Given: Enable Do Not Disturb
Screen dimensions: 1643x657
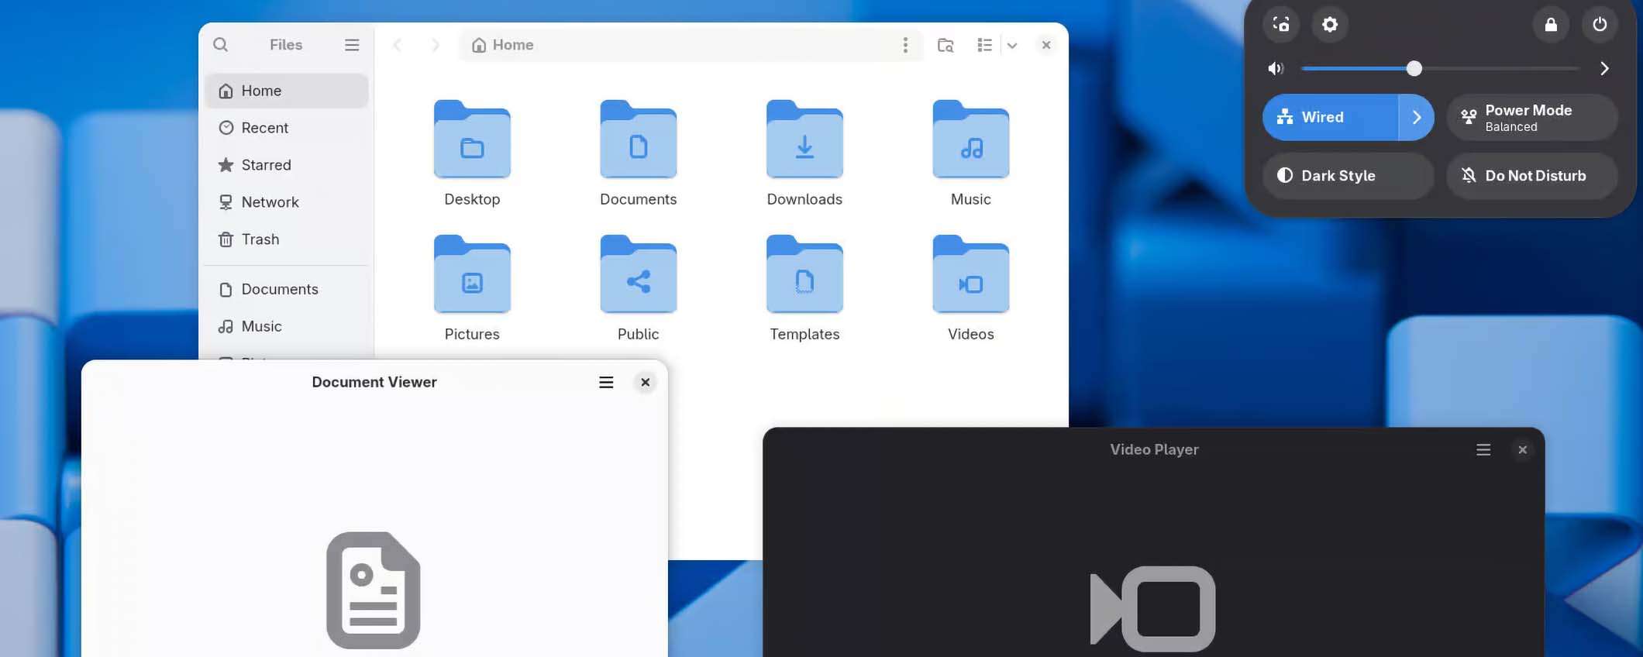Looking at the screenshot, I should point(1531,176).
